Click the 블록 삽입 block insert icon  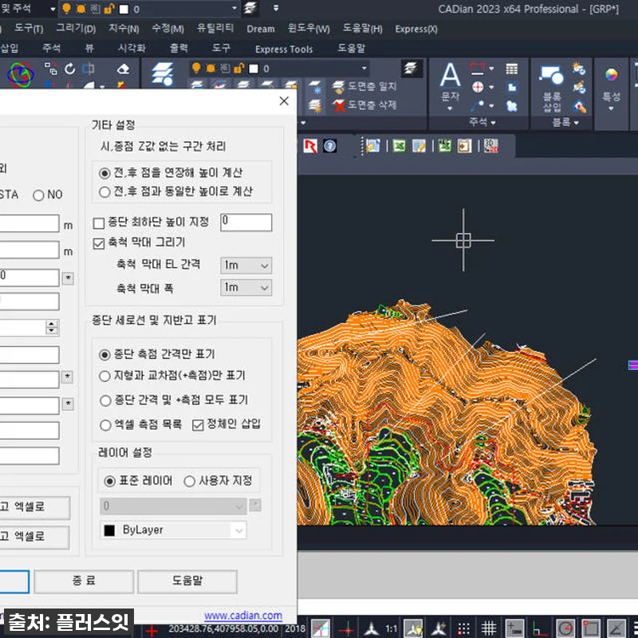(x=551, y=75)
